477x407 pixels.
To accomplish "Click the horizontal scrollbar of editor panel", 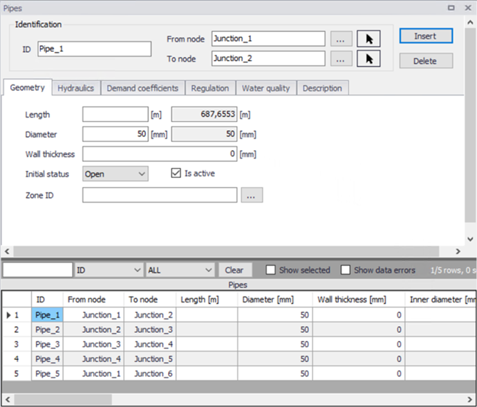I will point(226,251).
